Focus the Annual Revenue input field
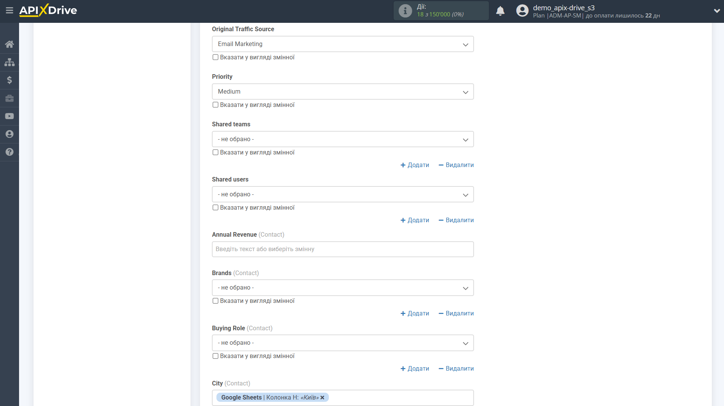The image size is (724, 406). (343, 249)
